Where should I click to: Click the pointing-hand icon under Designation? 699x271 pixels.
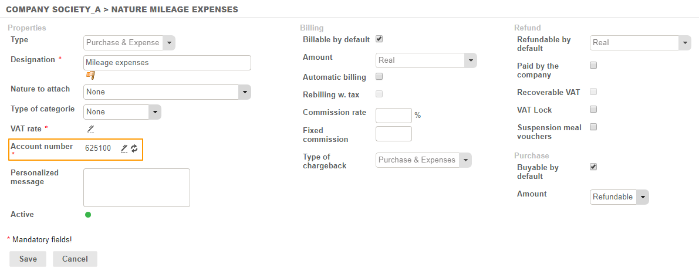pyautogui.click(x=90, y=75)
